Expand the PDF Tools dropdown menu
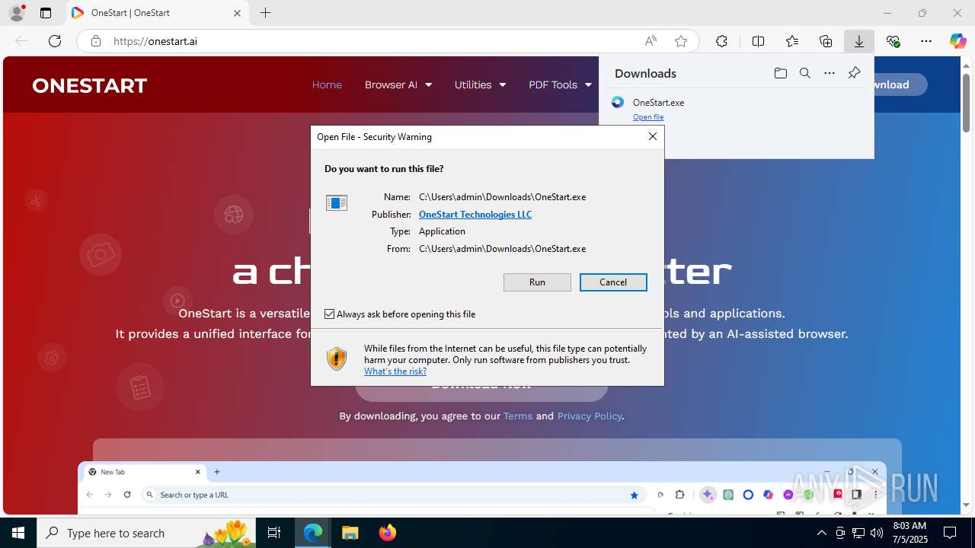This screenshot has width=975, height=548. coord(560,84)
